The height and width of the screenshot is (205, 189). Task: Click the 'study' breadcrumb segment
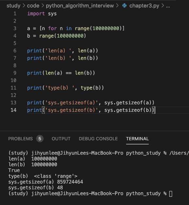[13, 6]
